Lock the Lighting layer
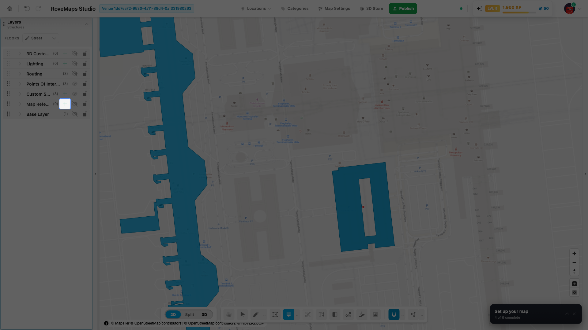The image size is (588, 330). pyautogui.click(x=85, y=64)
